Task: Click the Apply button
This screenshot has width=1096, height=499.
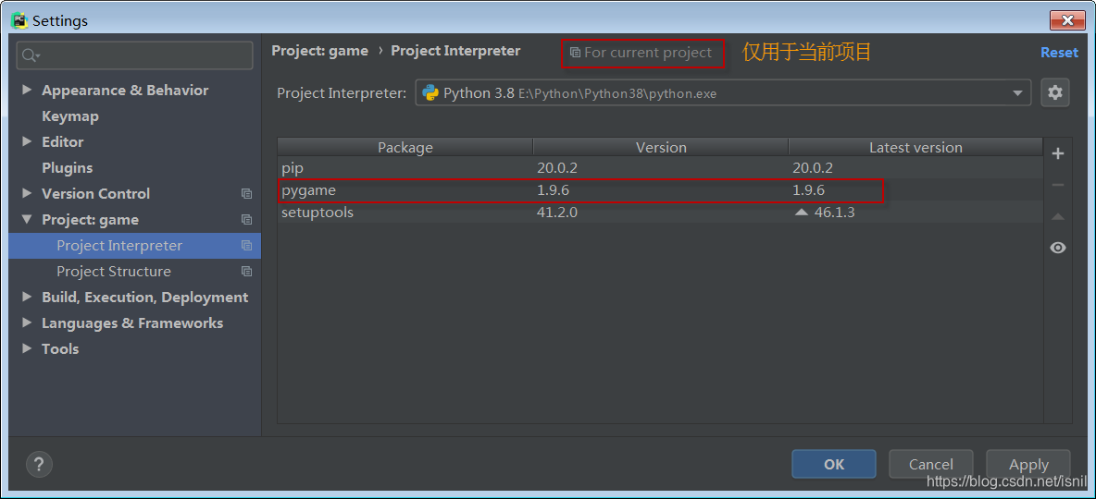Action: pos(1029,464)
